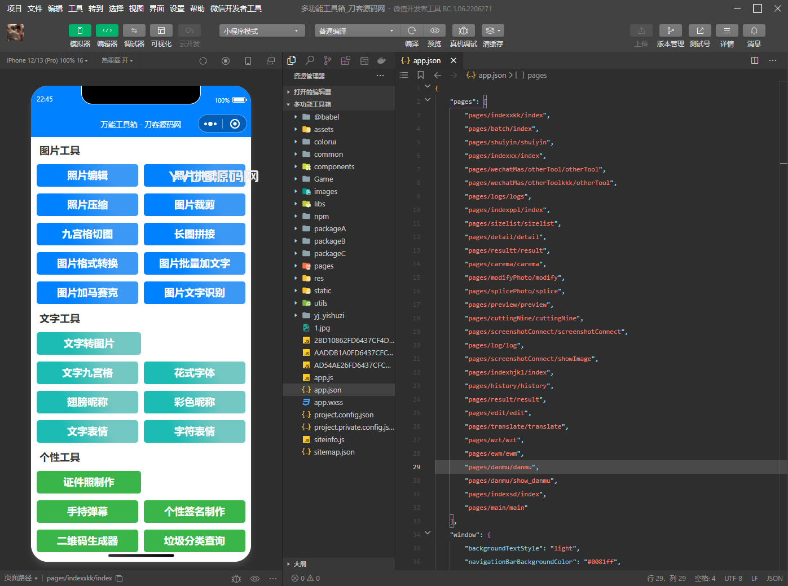This screenshot has height=586, width=788.
Task: Toggle the simulator panel button
Action: 80,30
